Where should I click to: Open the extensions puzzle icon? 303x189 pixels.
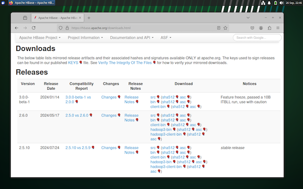269,28
